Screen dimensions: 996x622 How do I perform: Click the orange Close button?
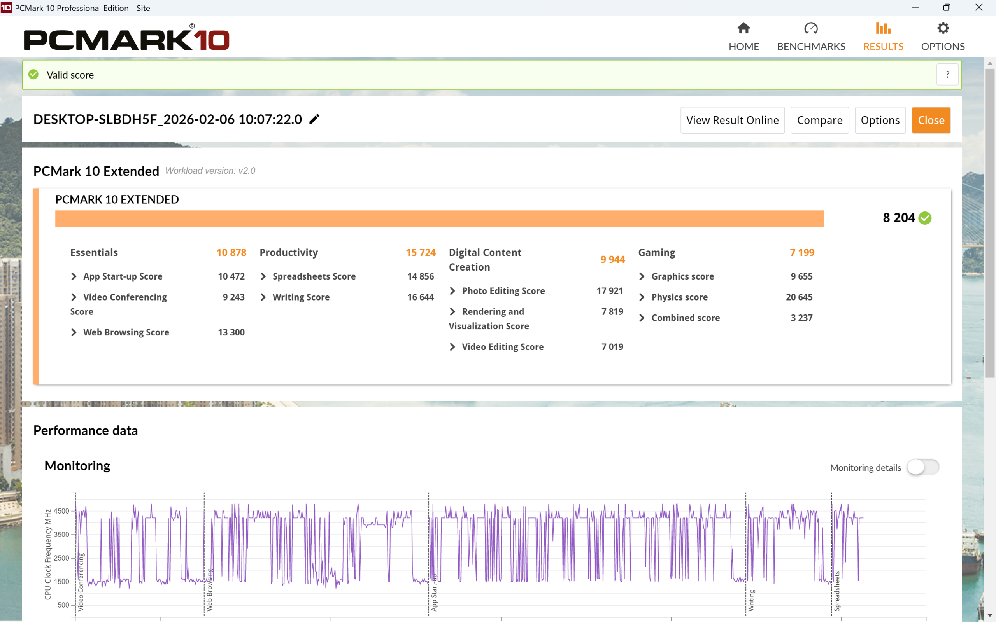pos(931,120)
